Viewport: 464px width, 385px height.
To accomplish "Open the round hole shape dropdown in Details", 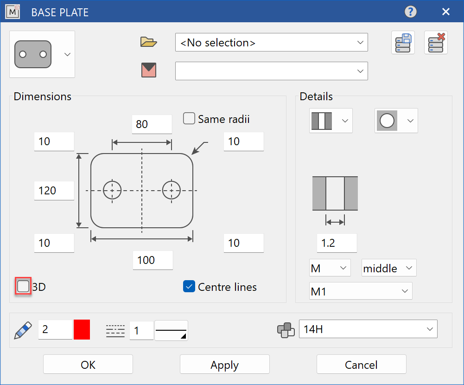I will pos(396,121).
